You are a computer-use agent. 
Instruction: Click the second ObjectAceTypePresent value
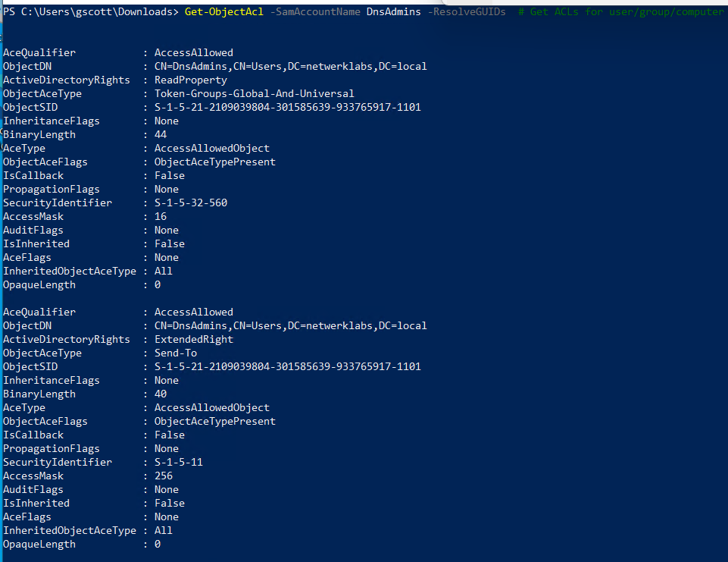(215, 421)
